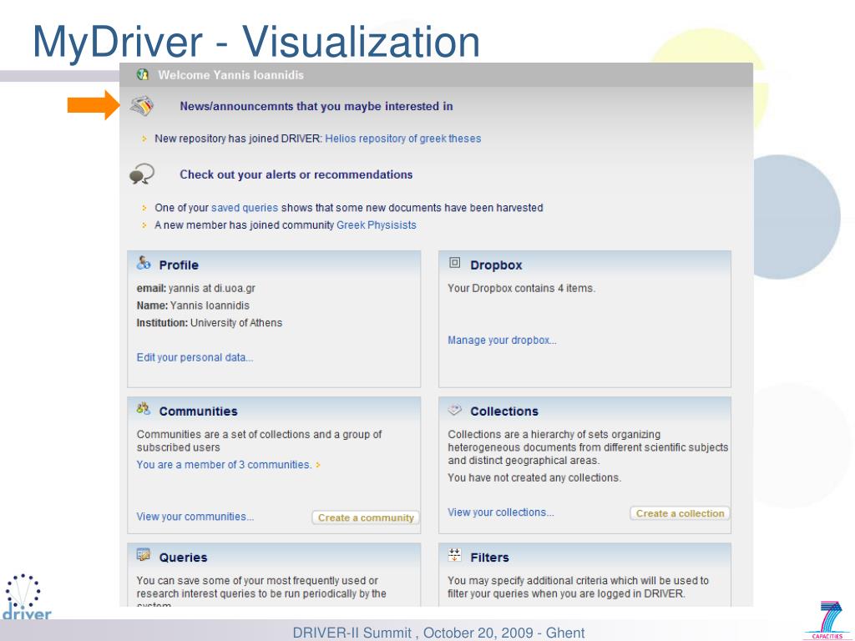Click the small arrow after member of 3 communities
Screen dimensions: 855x641
[x=318, y=465]
